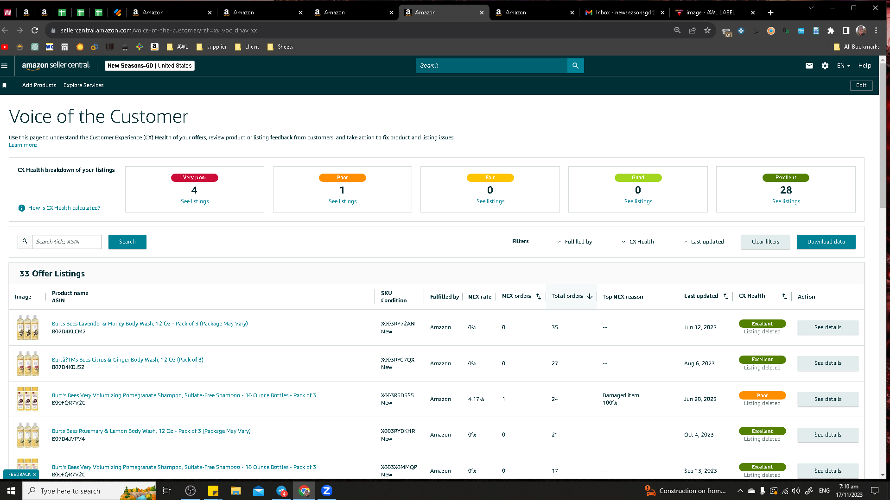890x500 pixels.
Task: Open the supplier bookmarks folder
Action: point(212,47)
